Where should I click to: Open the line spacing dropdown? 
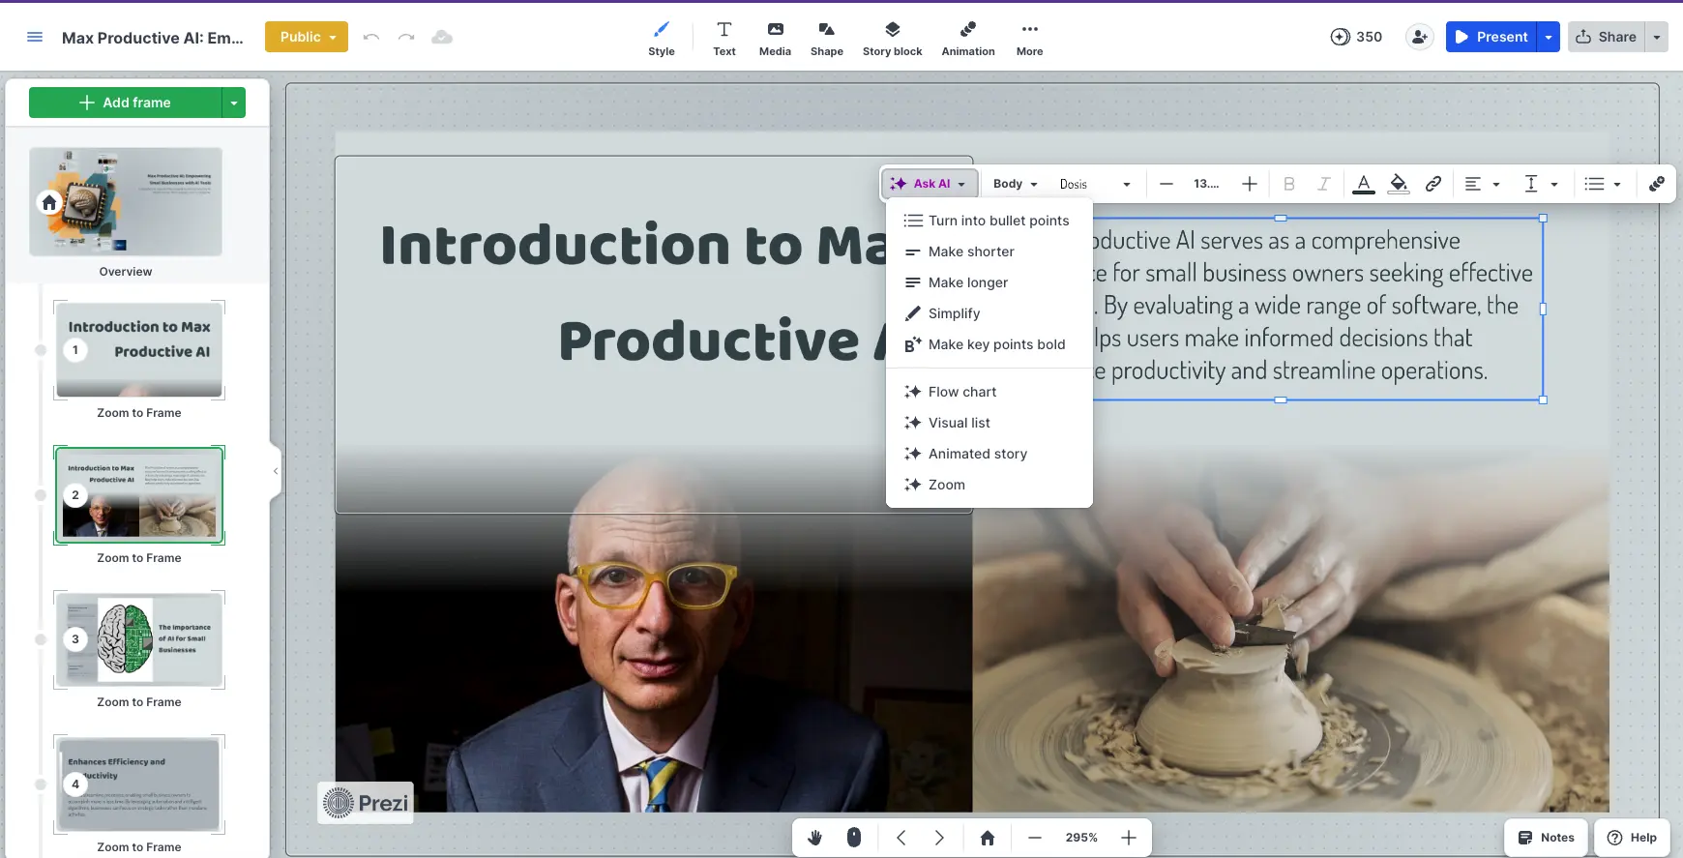click(x=1541, y=184)
